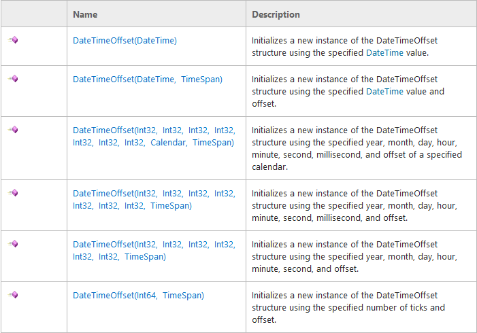Click the Description column header
Screen dimensions: 477x333
[276, 14]
